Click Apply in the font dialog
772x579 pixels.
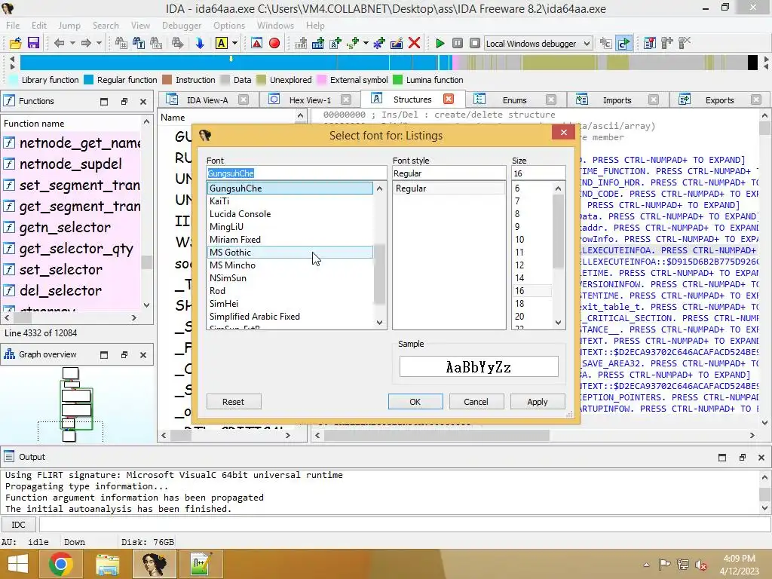pyautogui.click(x=537, y=402)
